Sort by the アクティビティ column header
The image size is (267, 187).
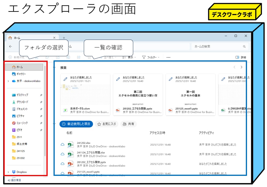(206, 133)
